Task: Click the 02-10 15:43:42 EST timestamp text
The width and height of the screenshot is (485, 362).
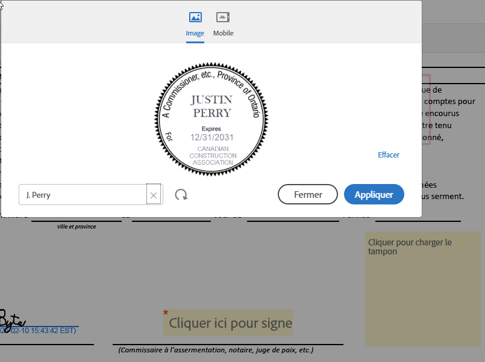Action: [36, 330]
